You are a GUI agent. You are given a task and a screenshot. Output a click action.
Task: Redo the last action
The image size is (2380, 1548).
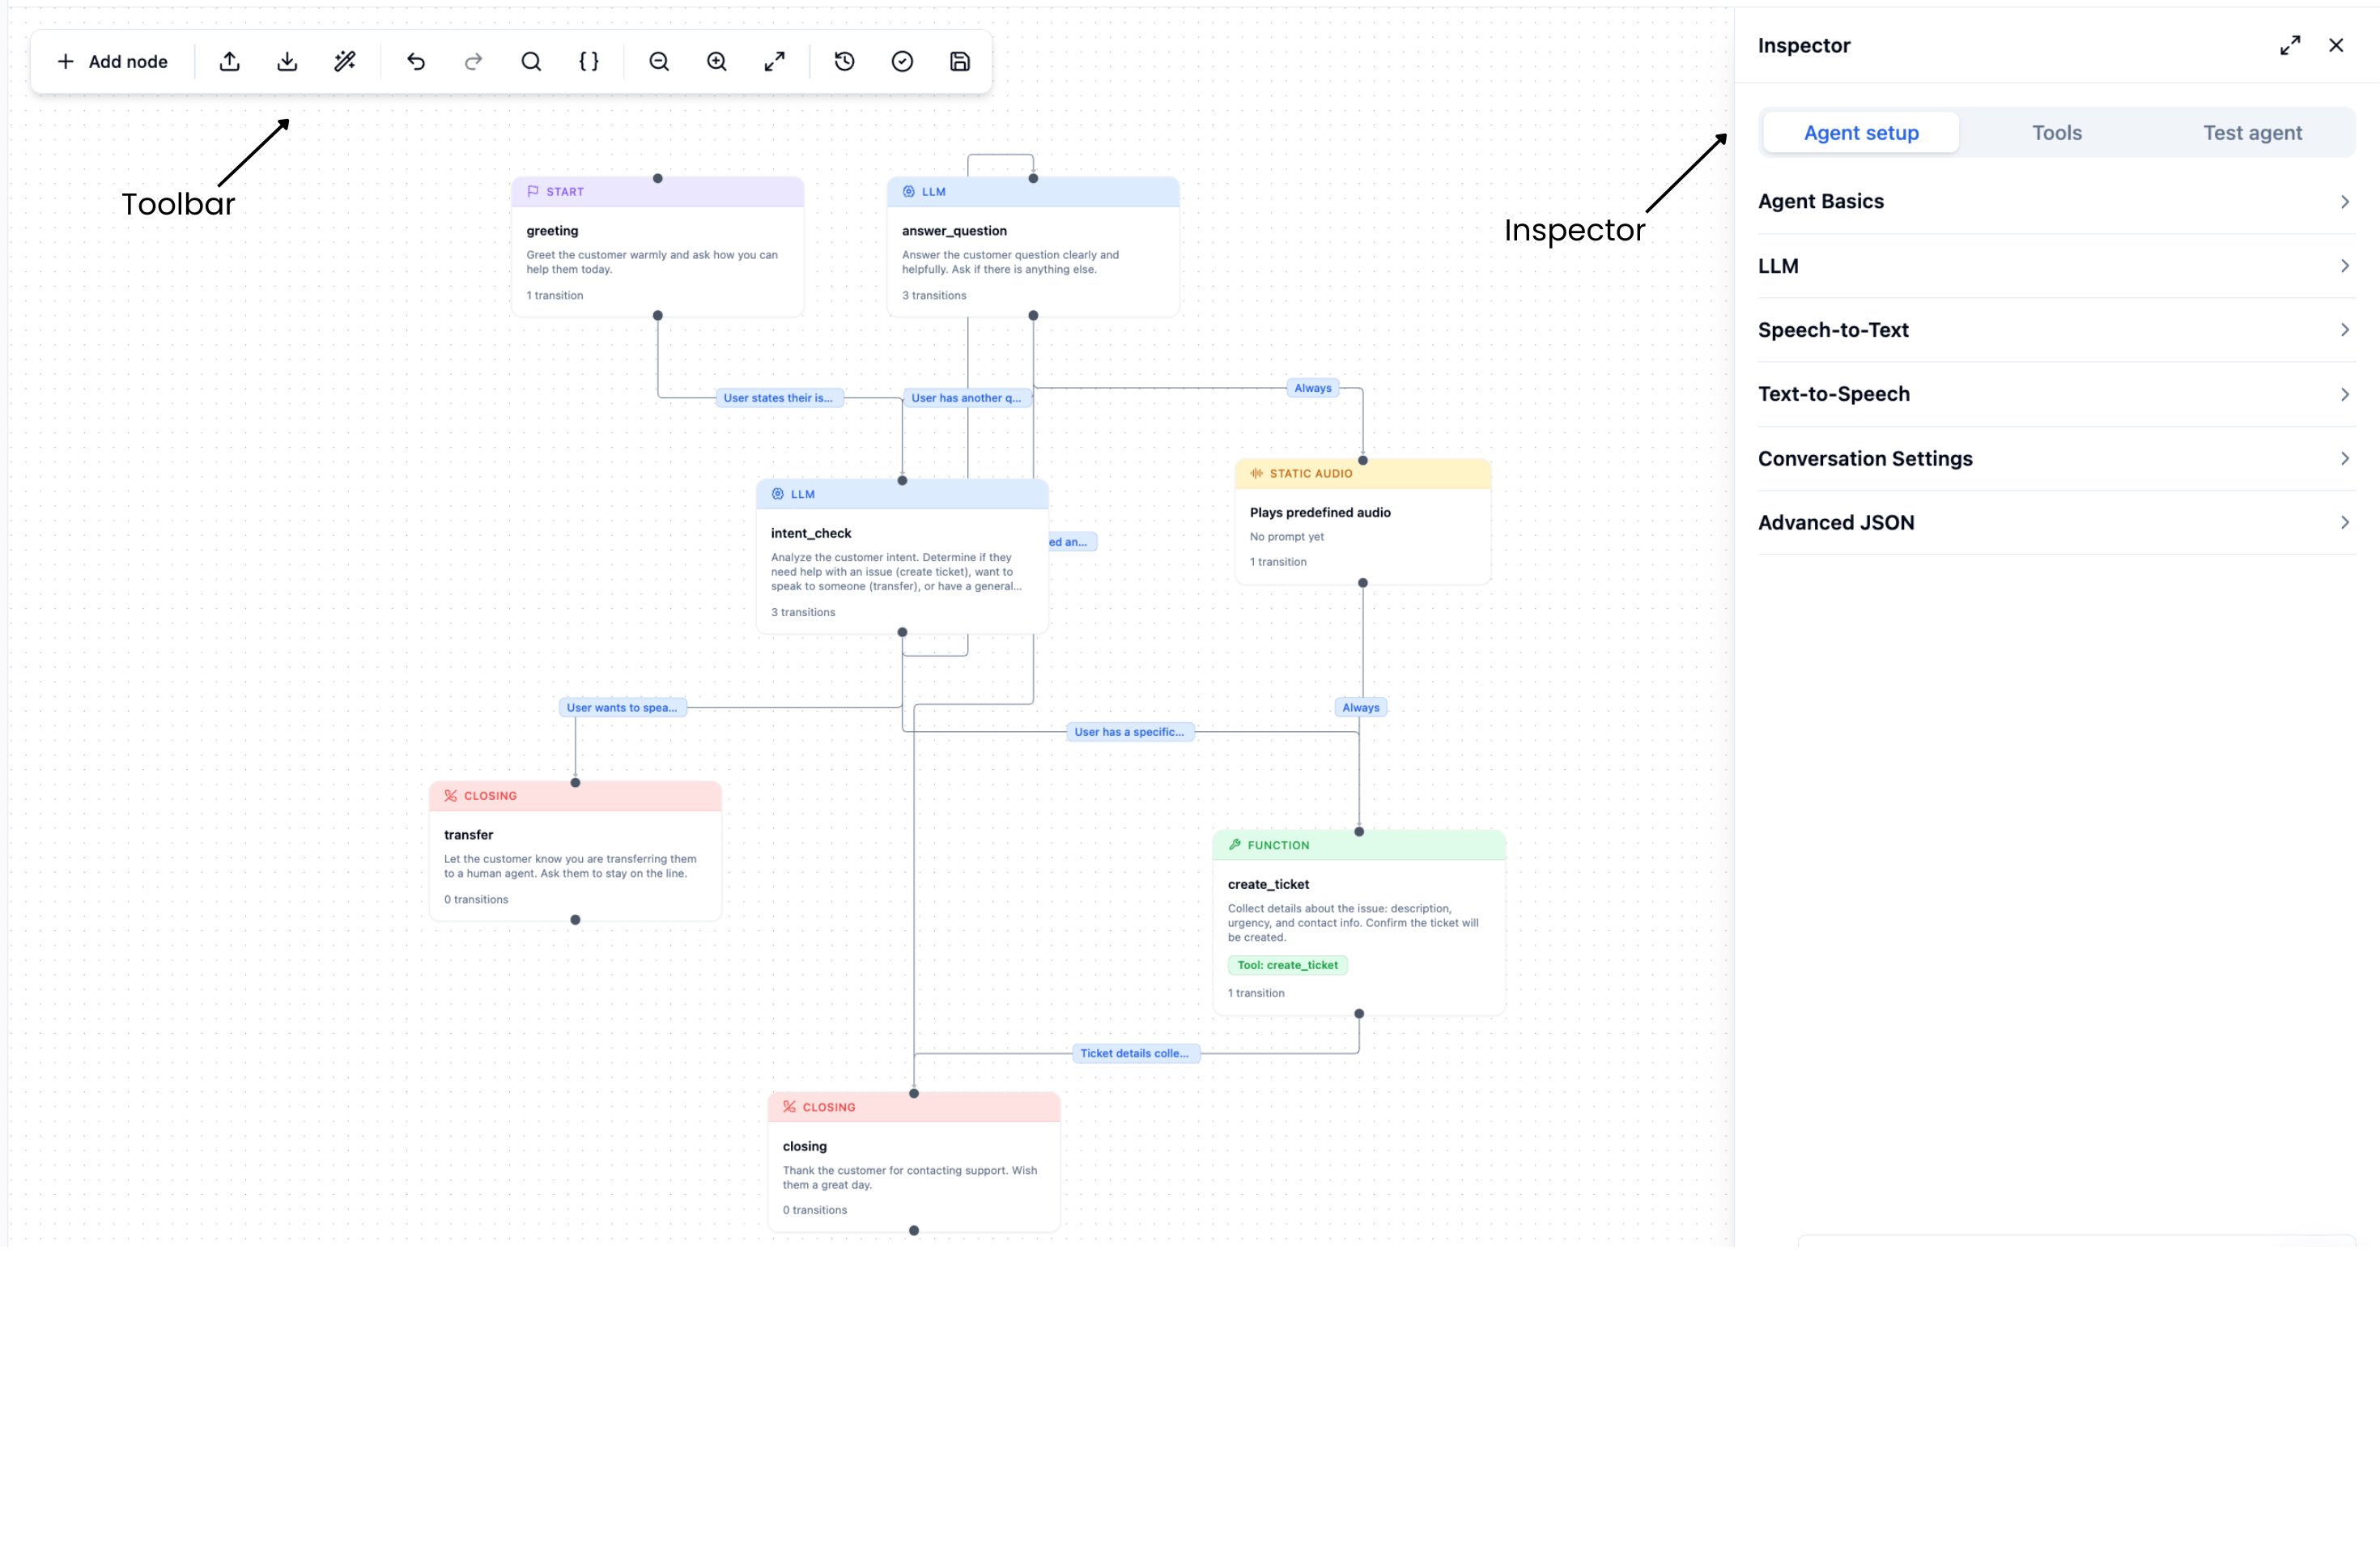coord(474,62)
